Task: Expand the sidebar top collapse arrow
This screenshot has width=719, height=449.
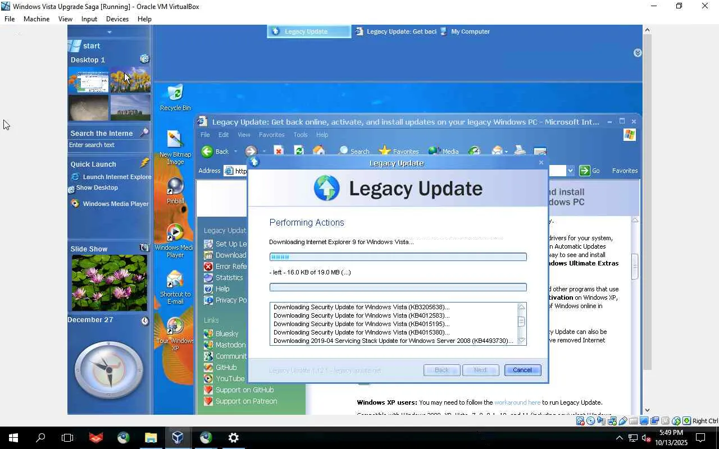Action: [x=109, y=32]
